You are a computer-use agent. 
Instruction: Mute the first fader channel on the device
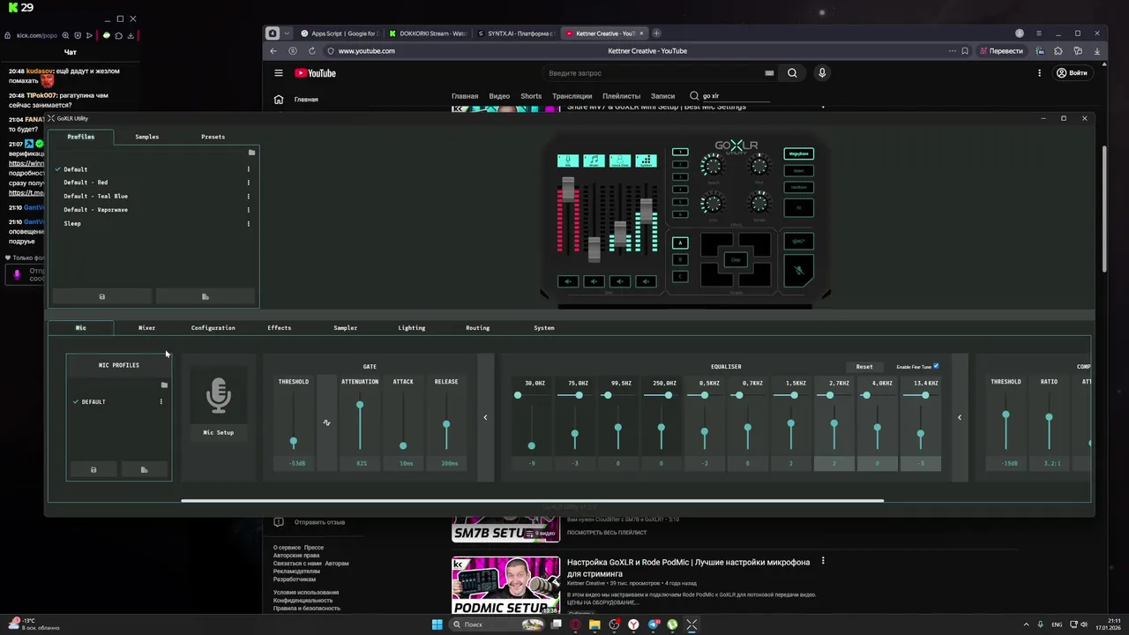click(x=568, y=281)
